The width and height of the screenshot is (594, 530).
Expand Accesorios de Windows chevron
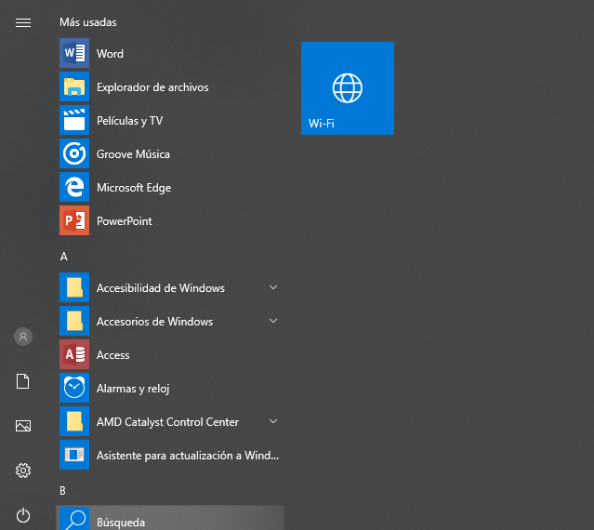[x=273, y=321]
